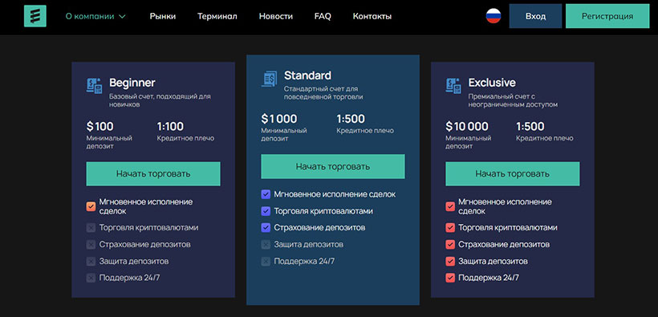Viewport: 658px width, 317px height.
Task: Click the Russian flag language icon
Action: click(x=493, y=16)
